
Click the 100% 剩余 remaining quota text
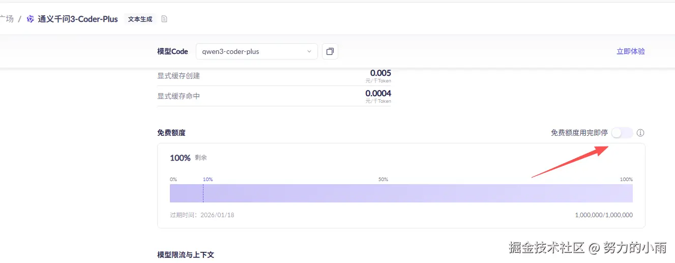tap(188, 158)
